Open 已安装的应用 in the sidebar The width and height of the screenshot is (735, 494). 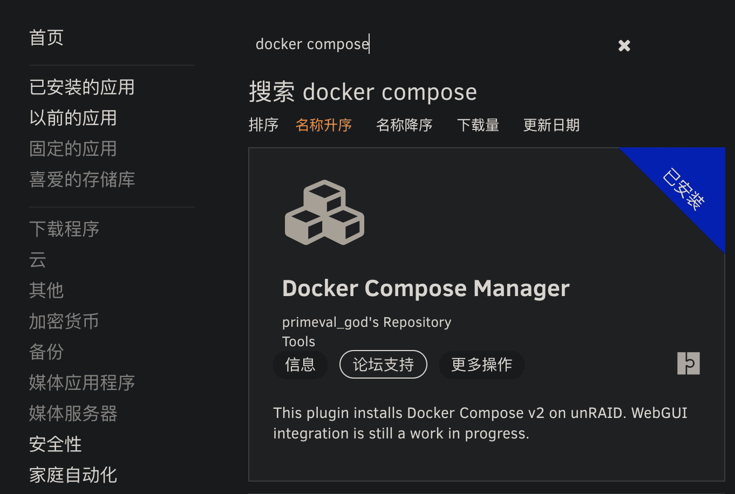coord(82,87)
